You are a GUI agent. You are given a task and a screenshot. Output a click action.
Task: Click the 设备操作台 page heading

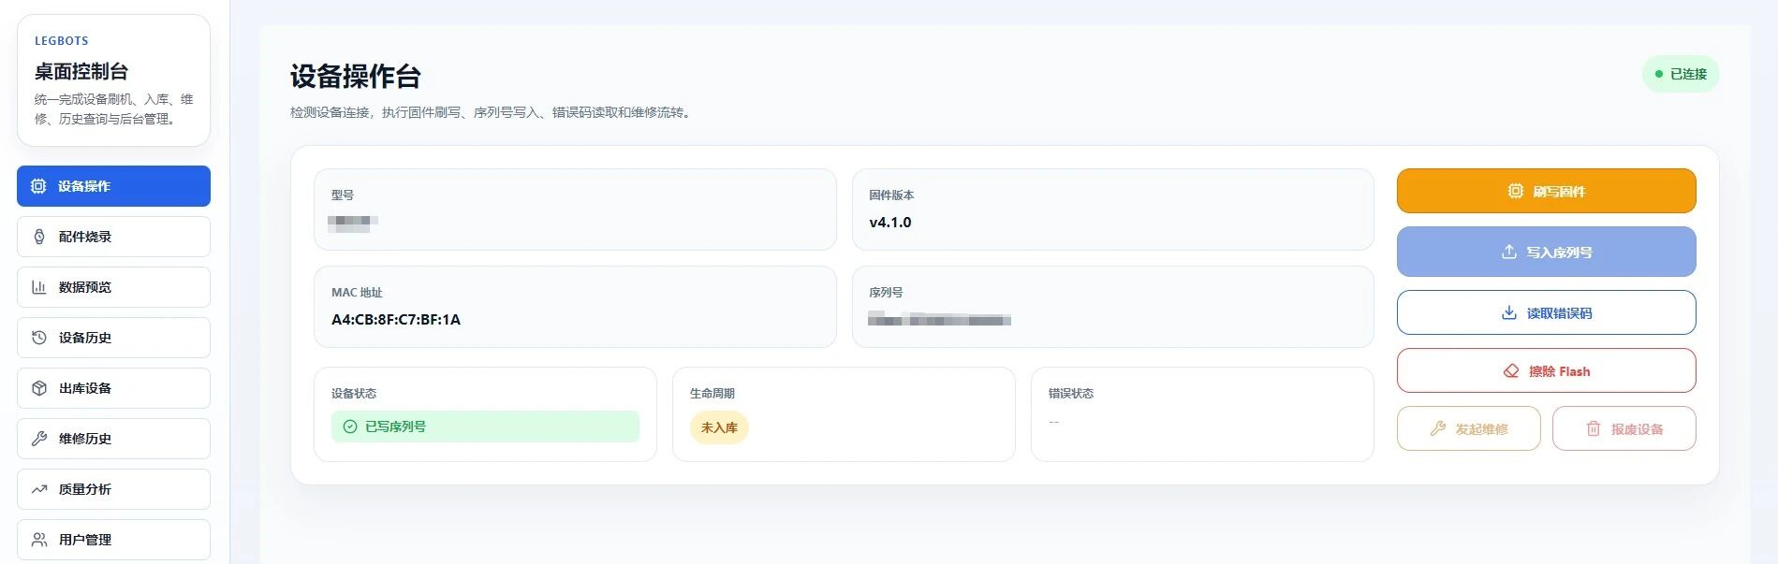coord(355,77)
